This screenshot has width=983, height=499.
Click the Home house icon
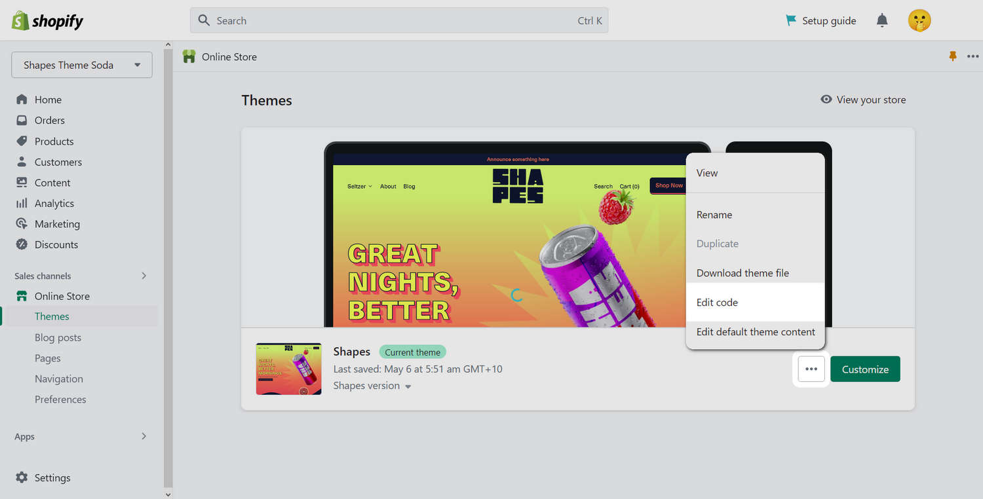(x=22, y=100)
